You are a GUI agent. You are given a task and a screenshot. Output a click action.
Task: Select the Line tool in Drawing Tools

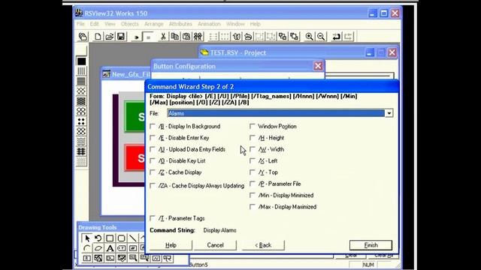coord(132,238)
